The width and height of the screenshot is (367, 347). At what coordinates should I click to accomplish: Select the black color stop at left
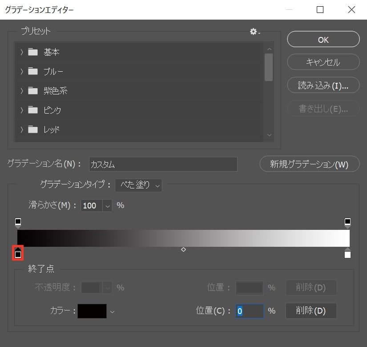tap(18, 253)
